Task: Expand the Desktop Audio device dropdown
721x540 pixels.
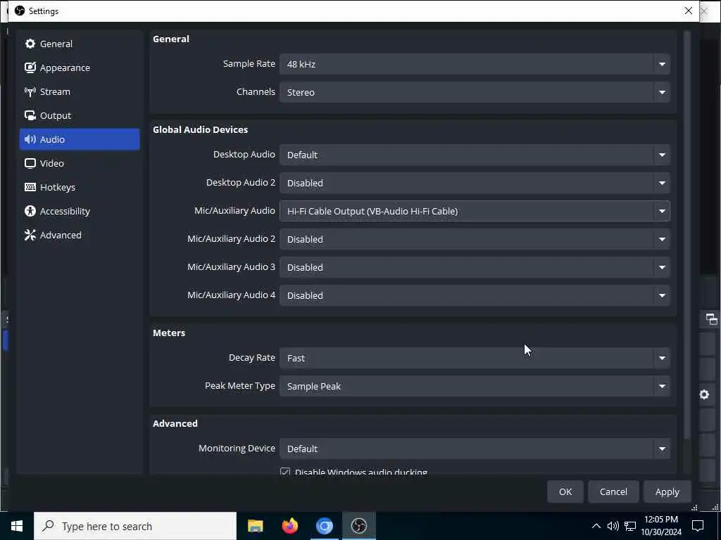Action: point(475,155)
